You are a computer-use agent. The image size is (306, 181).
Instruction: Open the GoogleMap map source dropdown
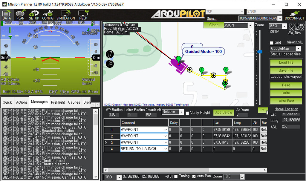(285, 48)
